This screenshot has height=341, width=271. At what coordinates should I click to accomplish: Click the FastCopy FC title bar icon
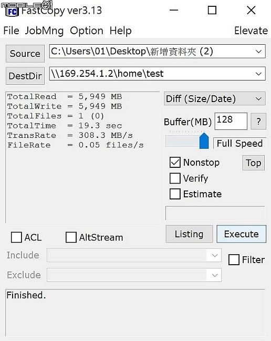pos(13,11)
